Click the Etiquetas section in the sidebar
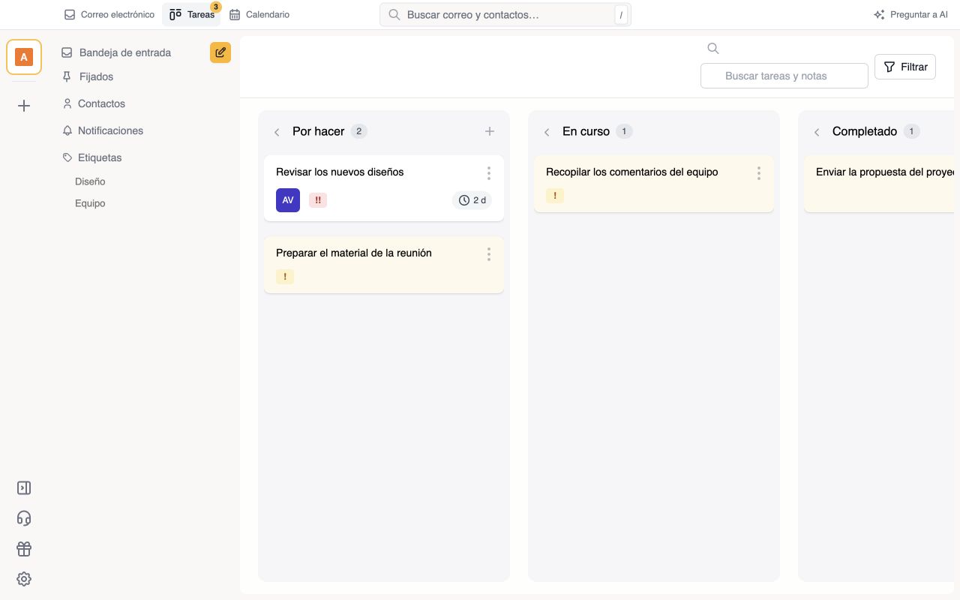The image size is (960, 600). pyautogui.click(x=91, y=157)
